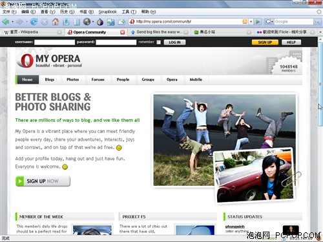Open the jumping people group photo
323x242 pixels.
pos(224,140)
